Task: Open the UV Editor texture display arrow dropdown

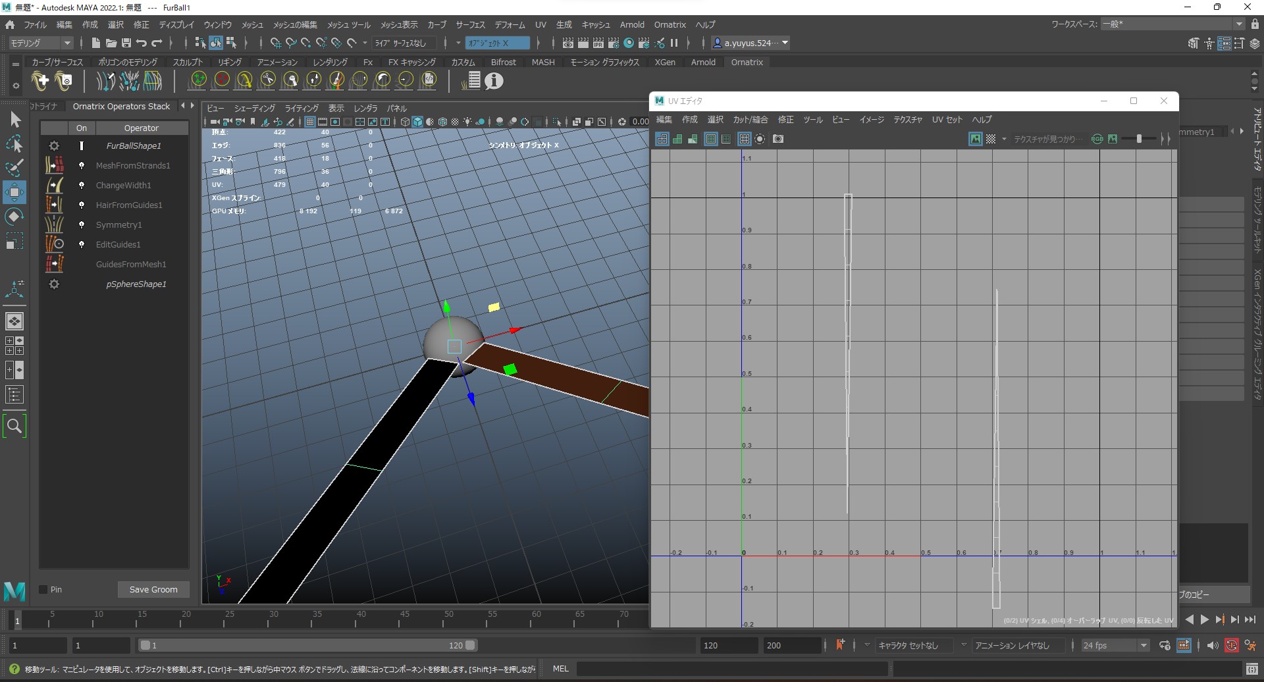Action: coord(1004,139)
